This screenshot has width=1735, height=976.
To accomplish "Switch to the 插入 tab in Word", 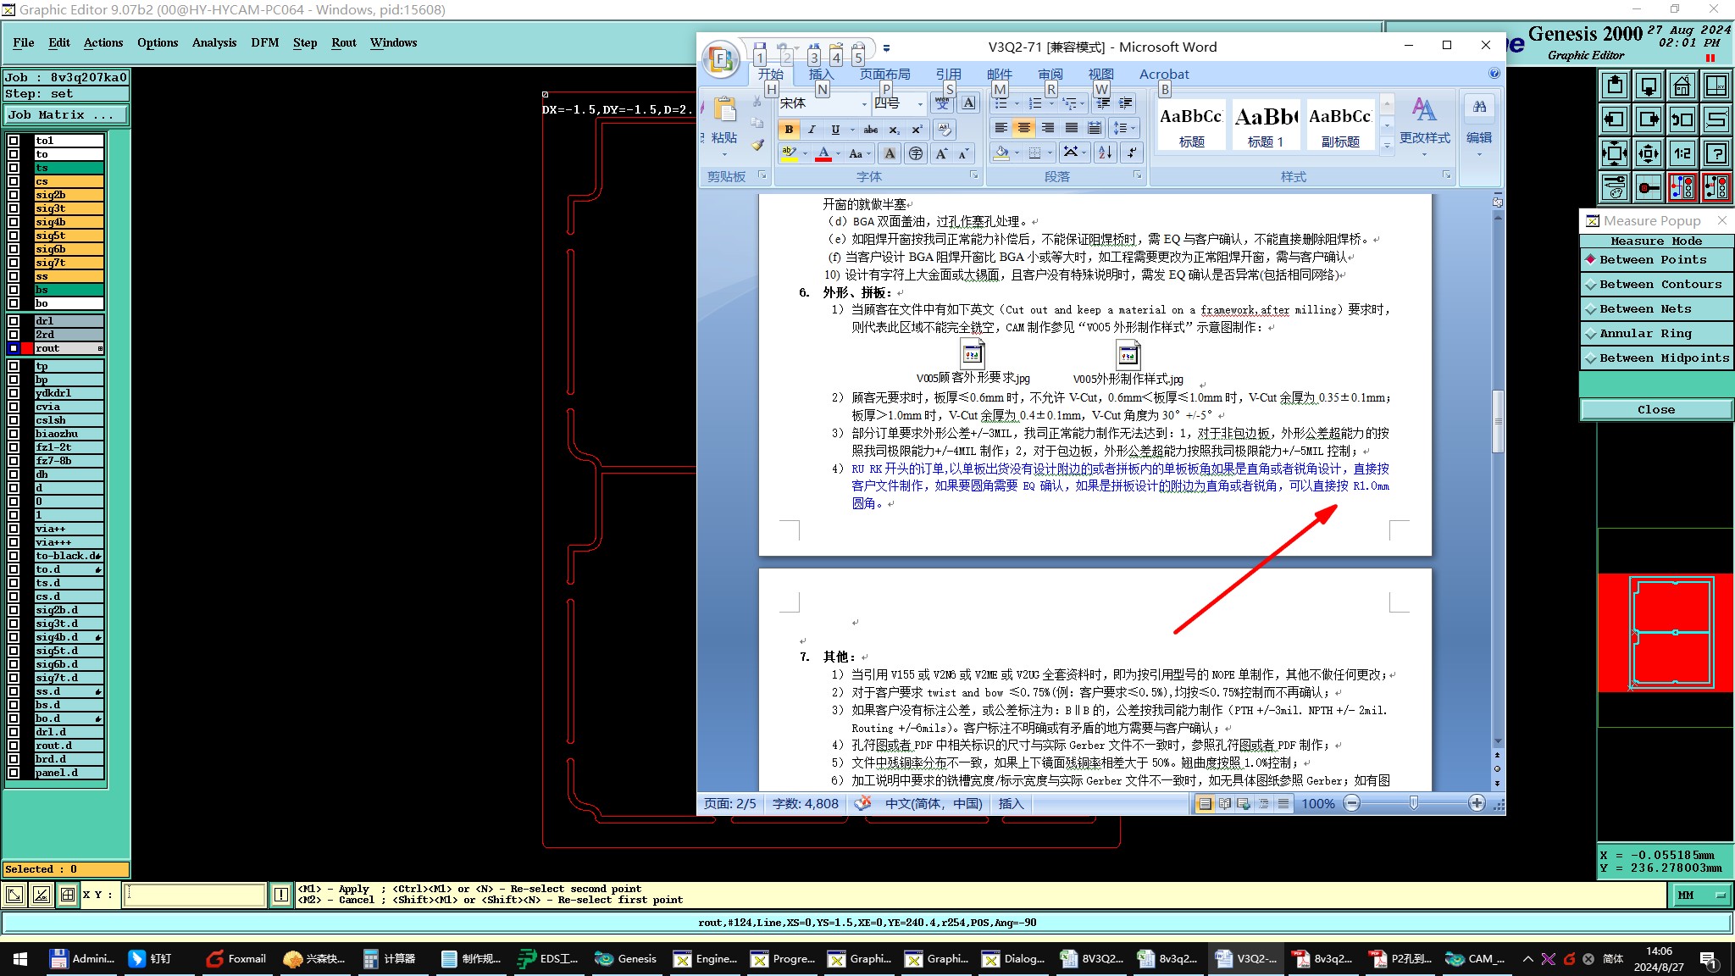I will pos(822,75).
